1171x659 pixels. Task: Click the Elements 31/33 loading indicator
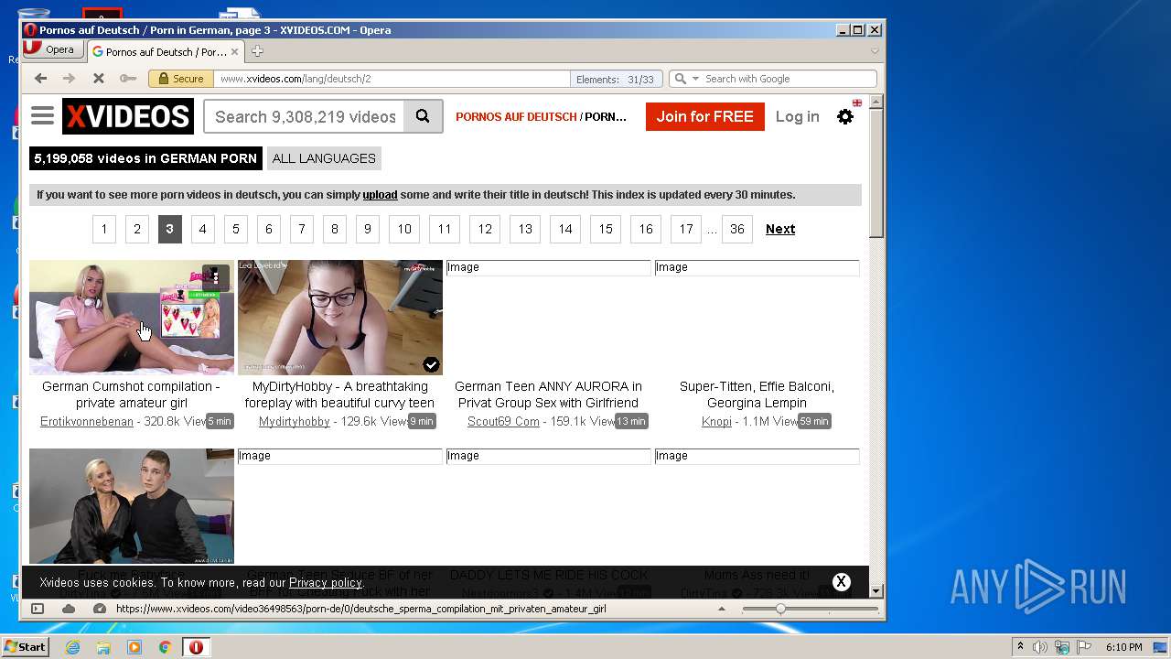[x=615, y=80]
